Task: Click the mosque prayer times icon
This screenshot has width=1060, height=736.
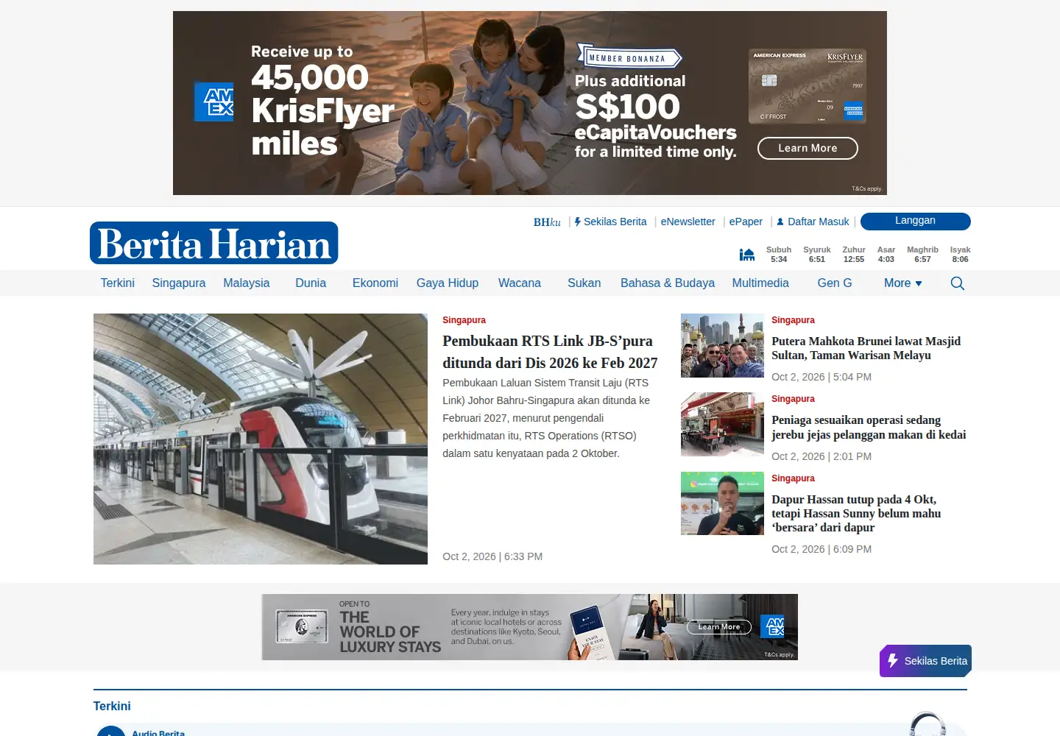Action: click(747, 255)
